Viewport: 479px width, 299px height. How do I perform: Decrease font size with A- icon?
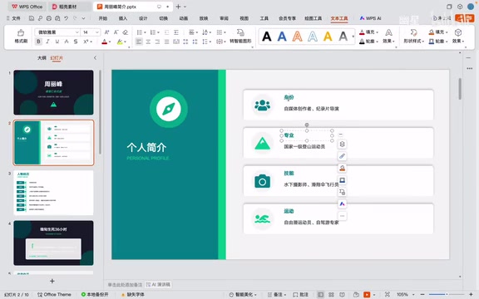point(116,32)
